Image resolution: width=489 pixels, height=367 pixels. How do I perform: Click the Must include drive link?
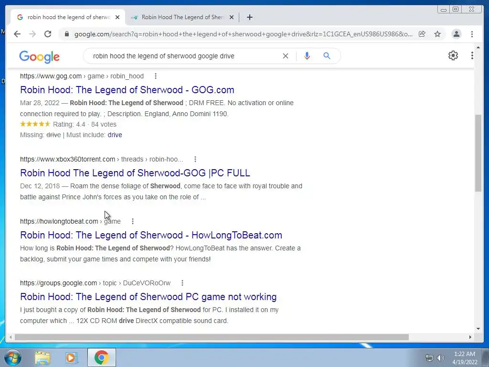115,135
